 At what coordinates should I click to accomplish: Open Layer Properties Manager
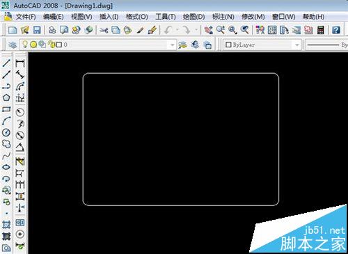[12, 45]
